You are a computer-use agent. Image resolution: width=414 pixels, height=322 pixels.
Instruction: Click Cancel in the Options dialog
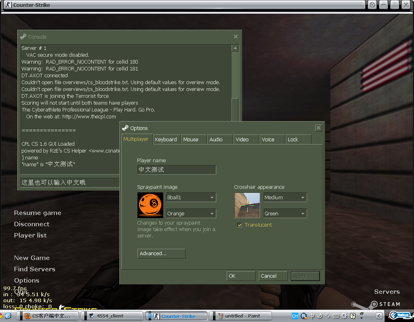(x=273, y=276)
